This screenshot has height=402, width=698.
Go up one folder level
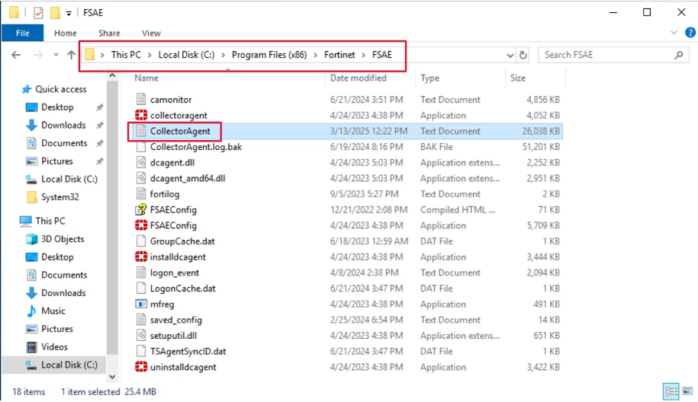tap(71, 55)
